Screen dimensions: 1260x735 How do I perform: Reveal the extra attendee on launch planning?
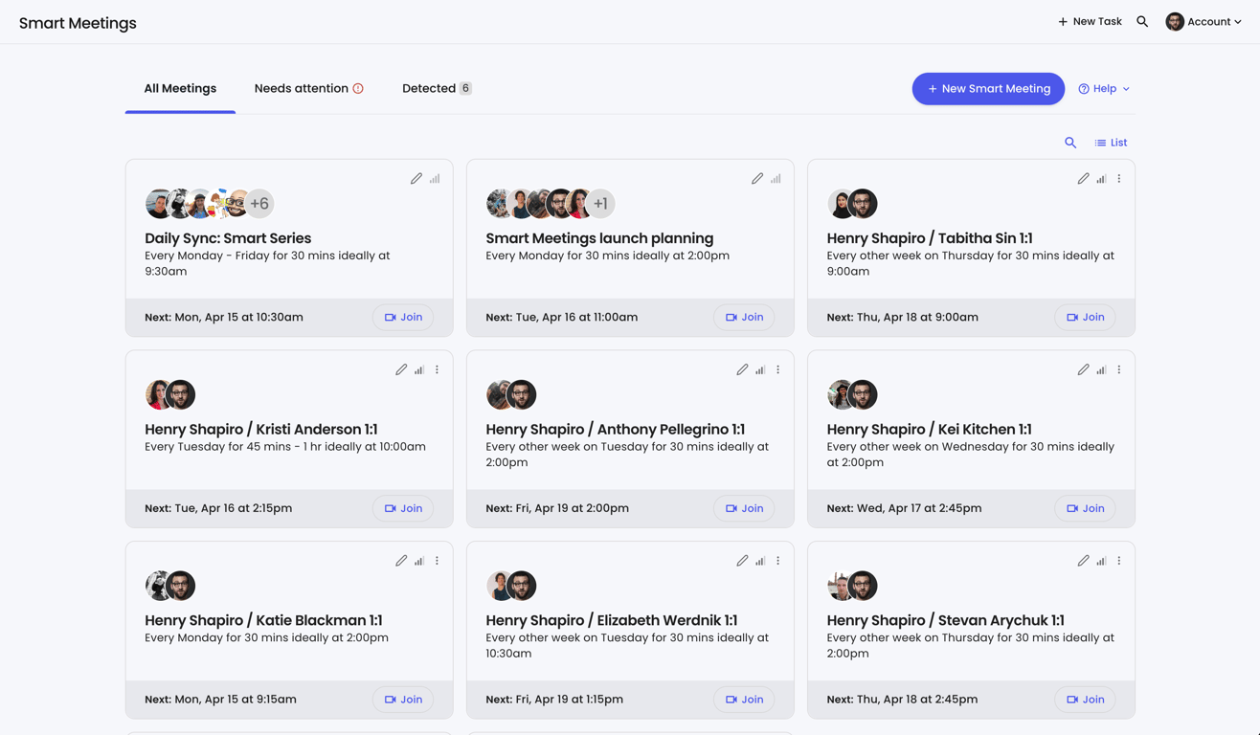[599, 203]
